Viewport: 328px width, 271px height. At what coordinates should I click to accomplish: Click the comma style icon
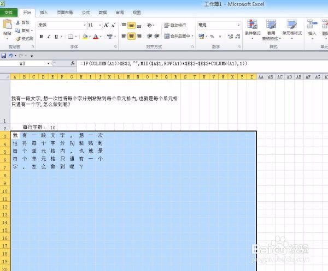[x=220, y=37]
